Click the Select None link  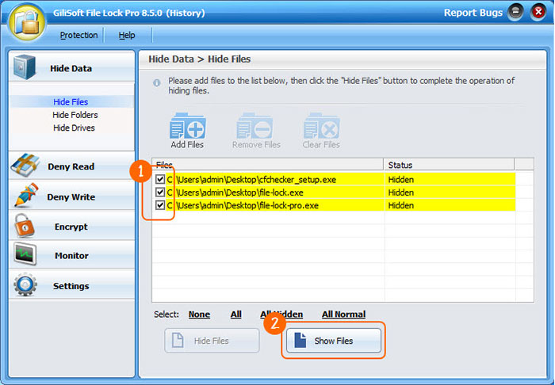point(199,314)
